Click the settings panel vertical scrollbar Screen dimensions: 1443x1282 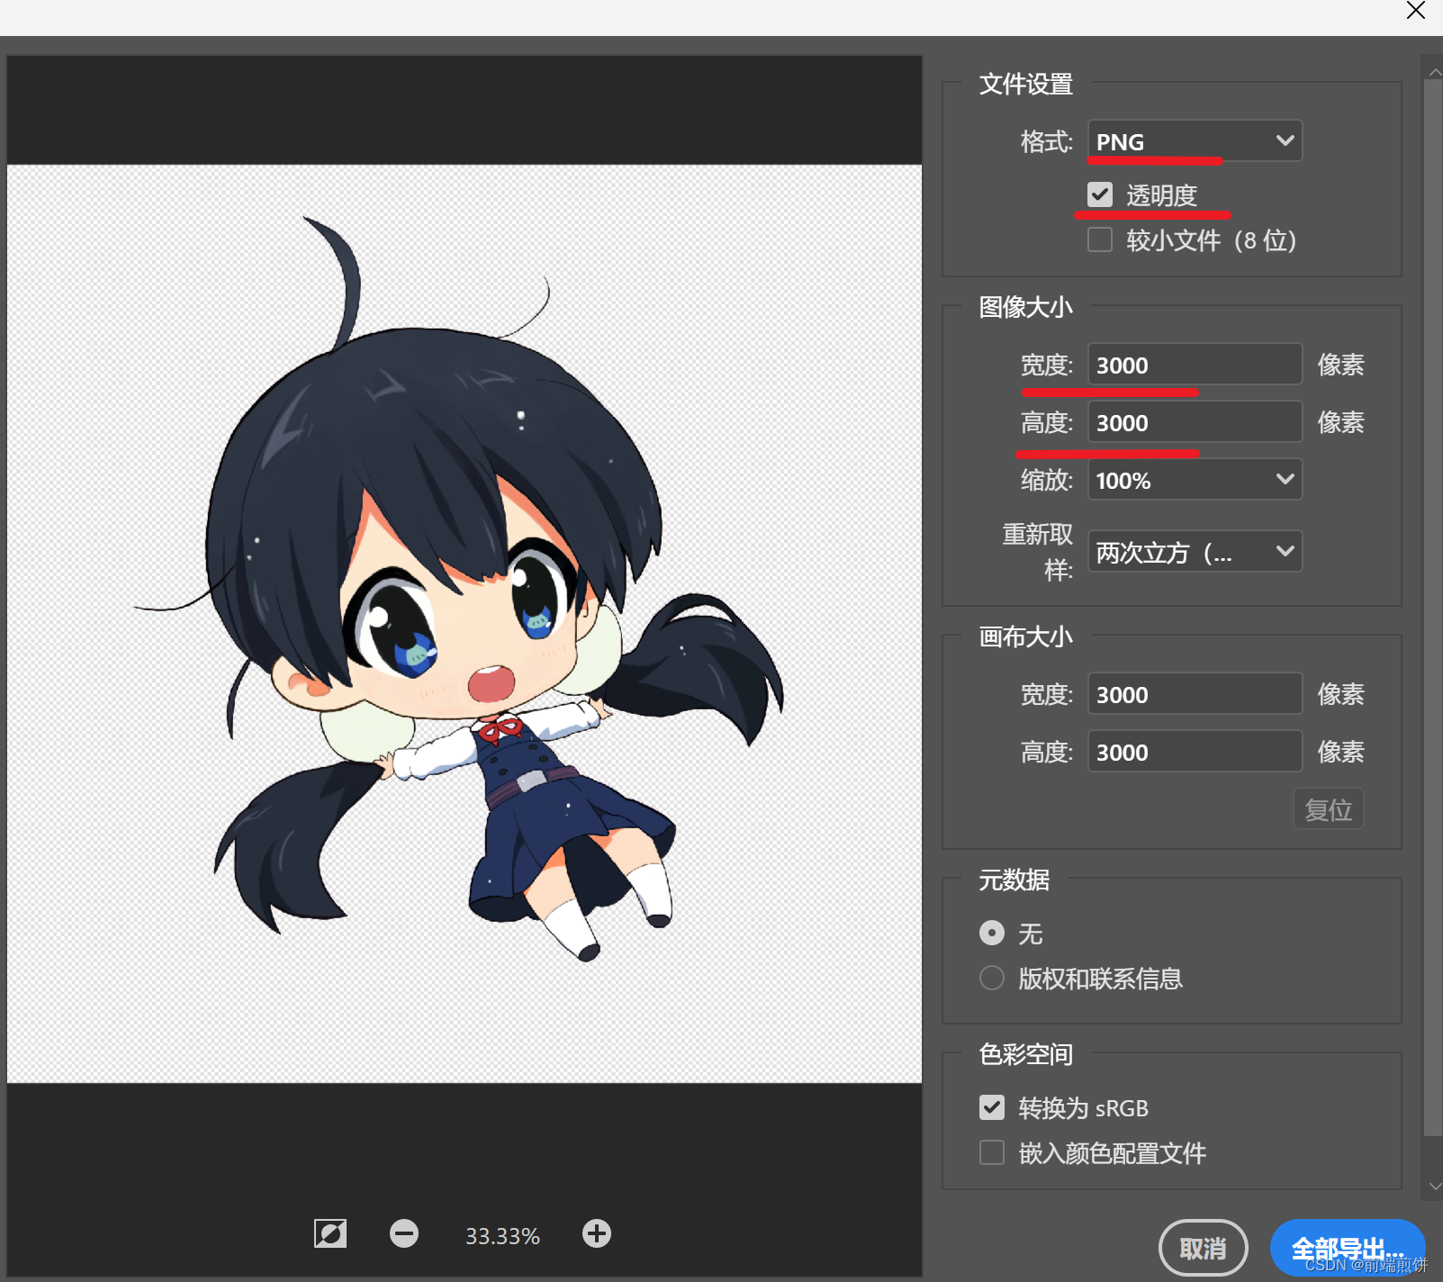pyautogui.click(x=1433, y=608)
